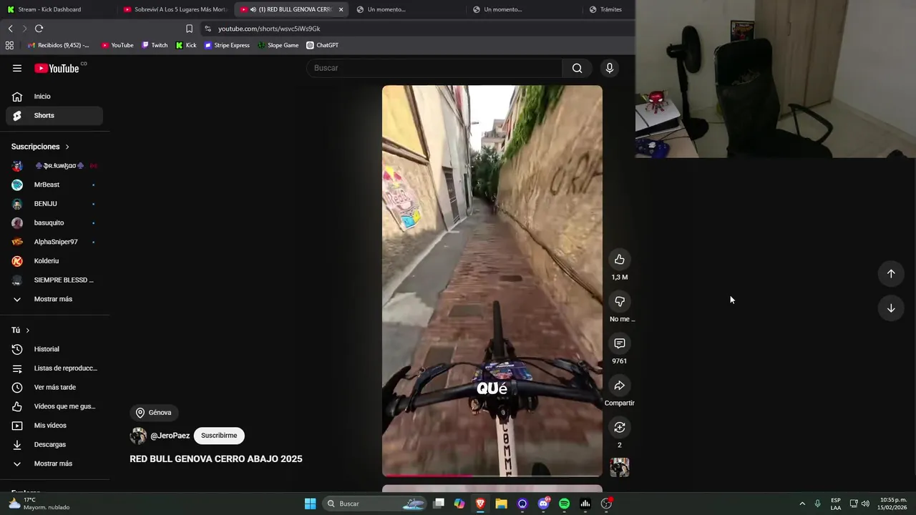Open Twitch bookmark

click(155, 45)
